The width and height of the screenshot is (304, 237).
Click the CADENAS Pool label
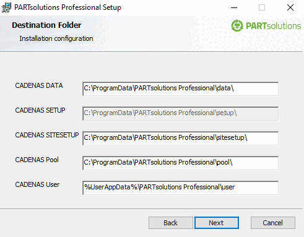[x=37, y=160]
